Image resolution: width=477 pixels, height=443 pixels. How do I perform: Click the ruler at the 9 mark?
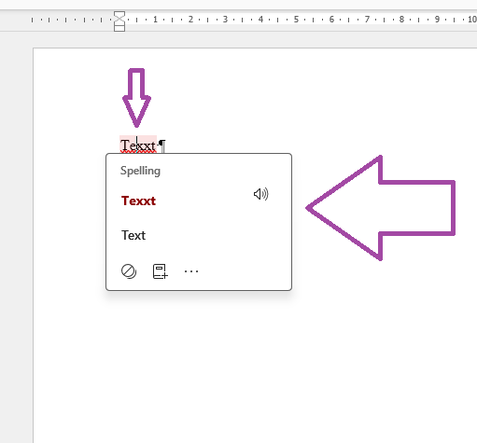[x=437, y=20]
